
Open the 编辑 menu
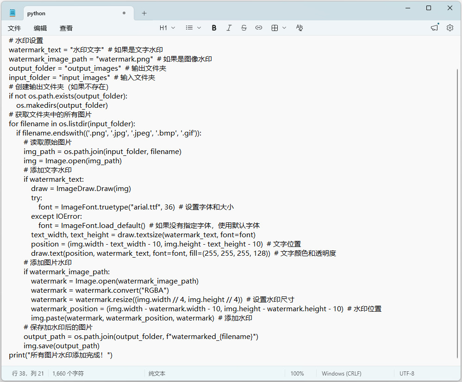40,28
